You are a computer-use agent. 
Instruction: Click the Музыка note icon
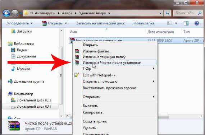pos(13,69)
